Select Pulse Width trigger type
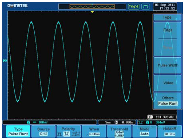Screen dimensions: 185x140 [168, 65]
